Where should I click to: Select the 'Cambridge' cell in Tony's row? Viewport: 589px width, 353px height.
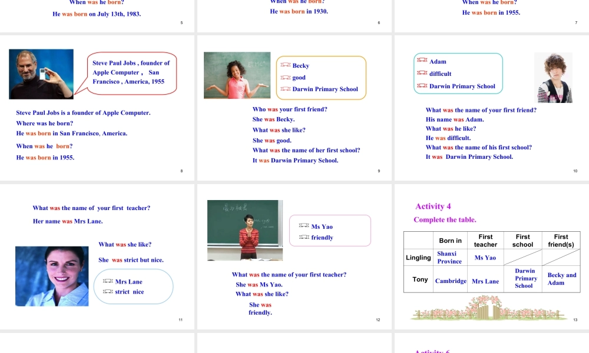coord(451,281)
